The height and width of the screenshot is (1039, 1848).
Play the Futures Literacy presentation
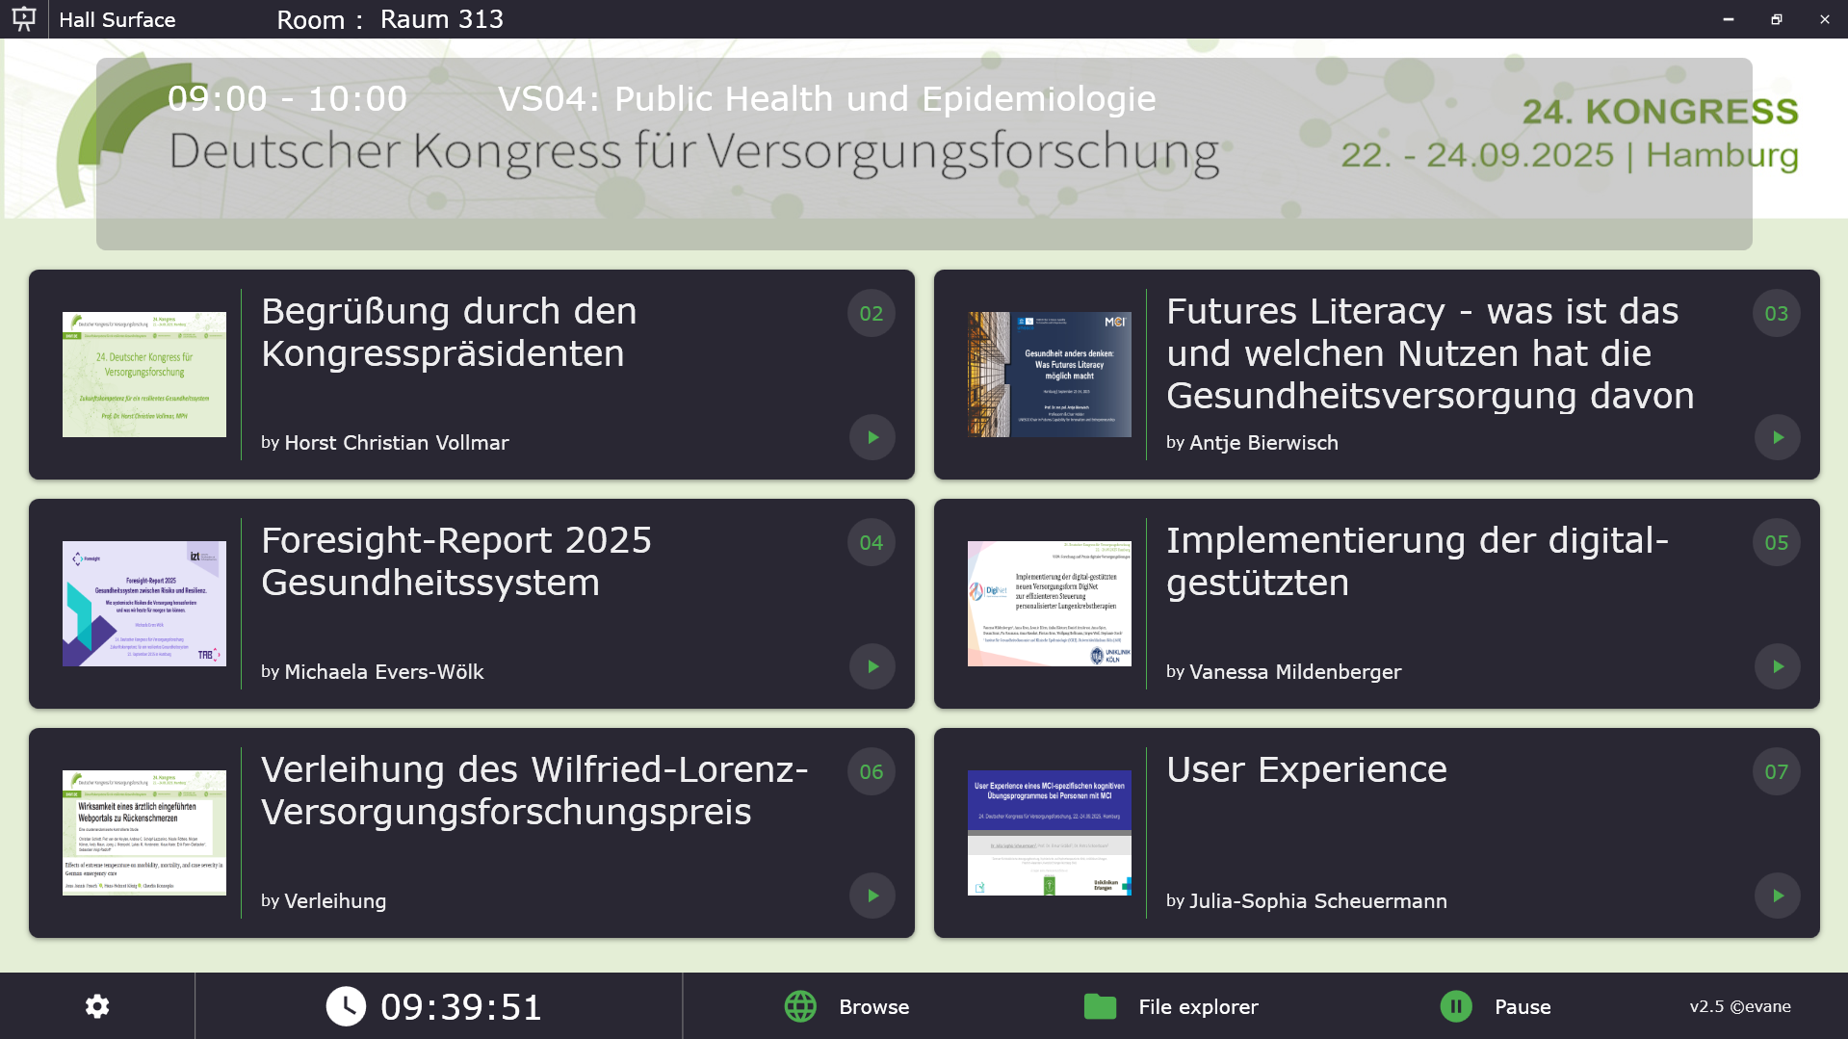(x=1777, y=437)
